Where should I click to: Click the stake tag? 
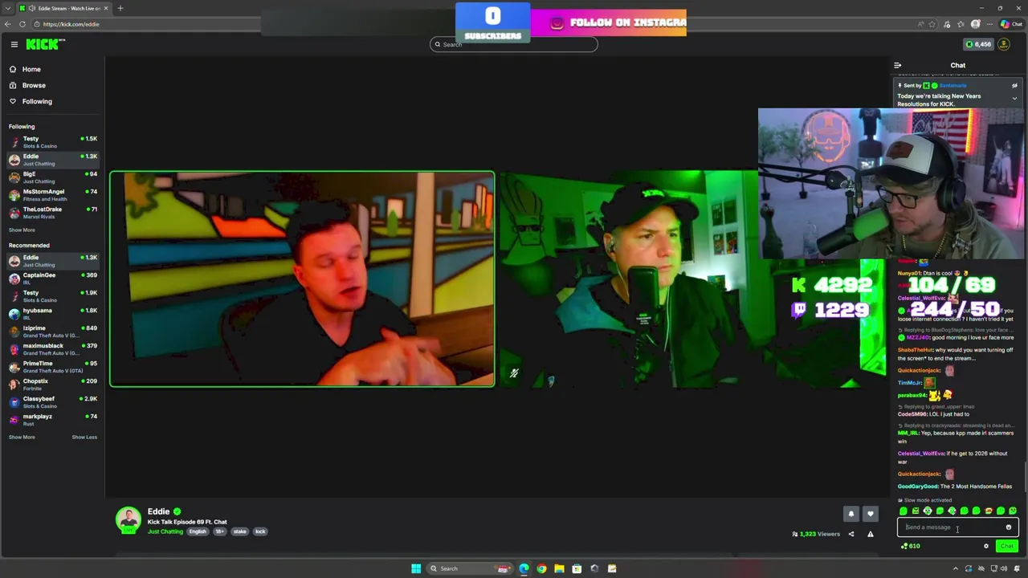pyautogui.click(x=239, y=531)
